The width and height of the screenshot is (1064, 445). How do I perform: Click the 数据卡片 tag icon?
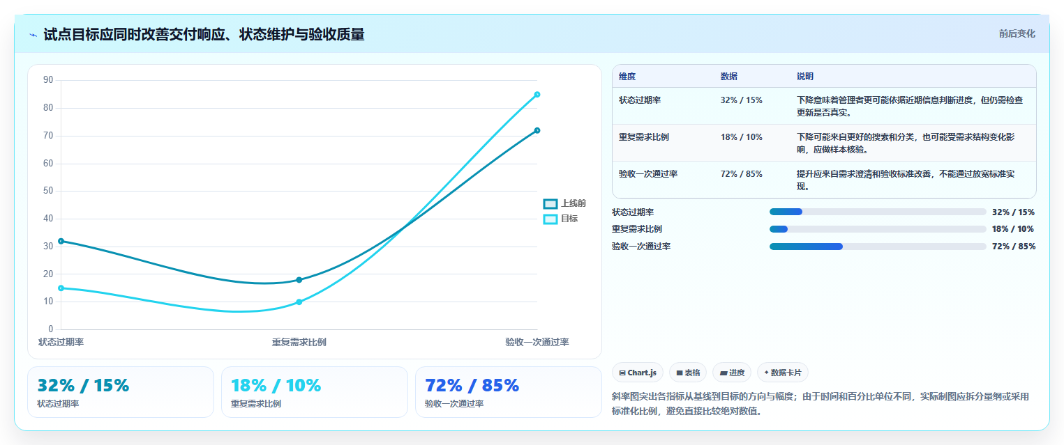767,373
